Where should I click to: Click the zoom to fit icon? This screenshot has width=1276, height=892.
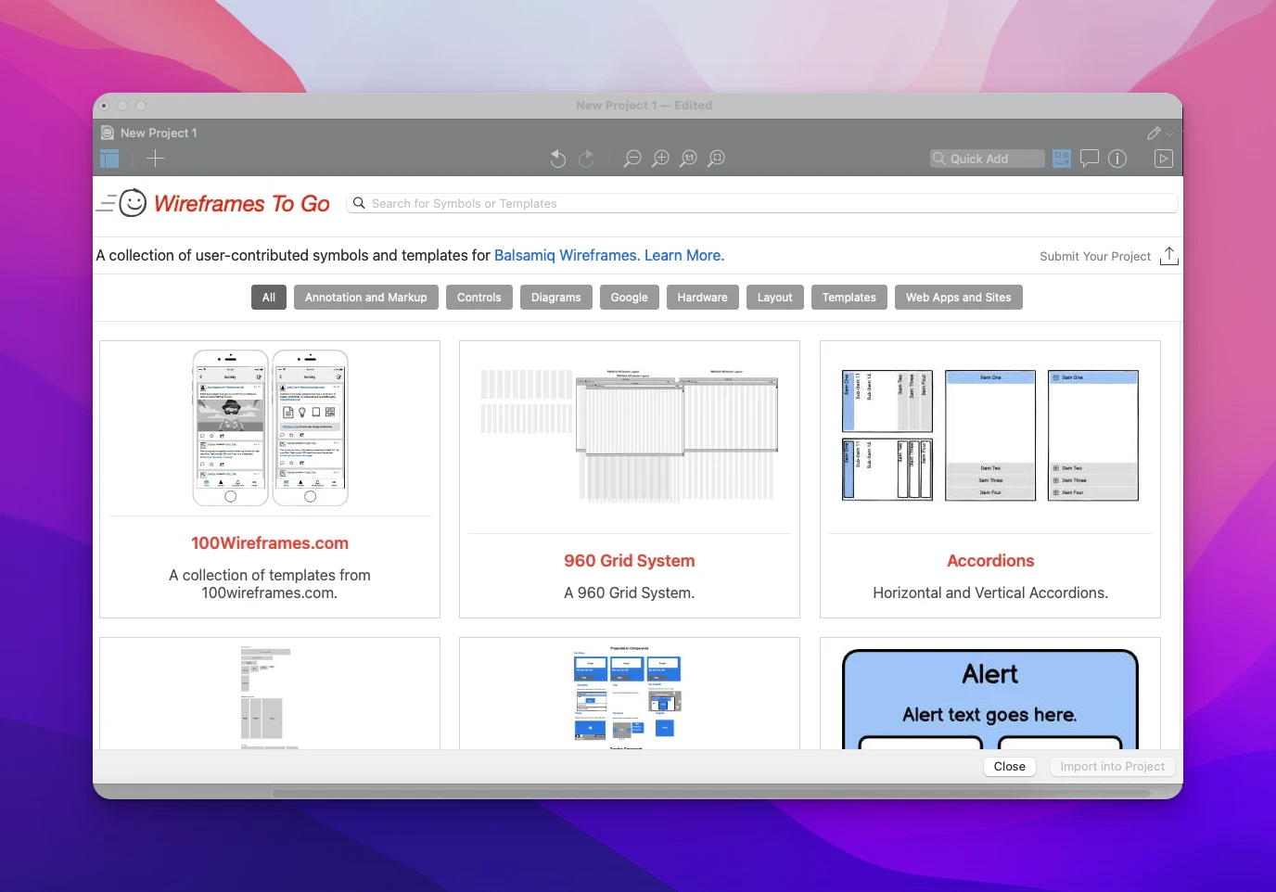(716, 159)
